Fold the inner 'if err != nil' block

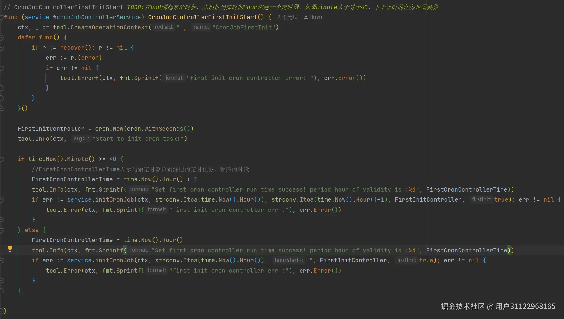point(1,68)
